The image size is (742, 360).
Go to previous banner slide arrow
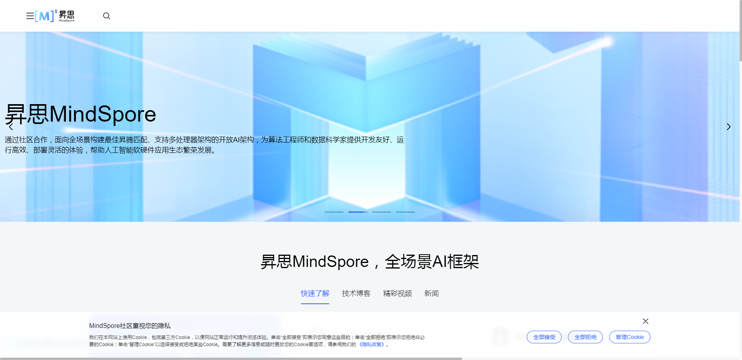click(x=11, y=127)
